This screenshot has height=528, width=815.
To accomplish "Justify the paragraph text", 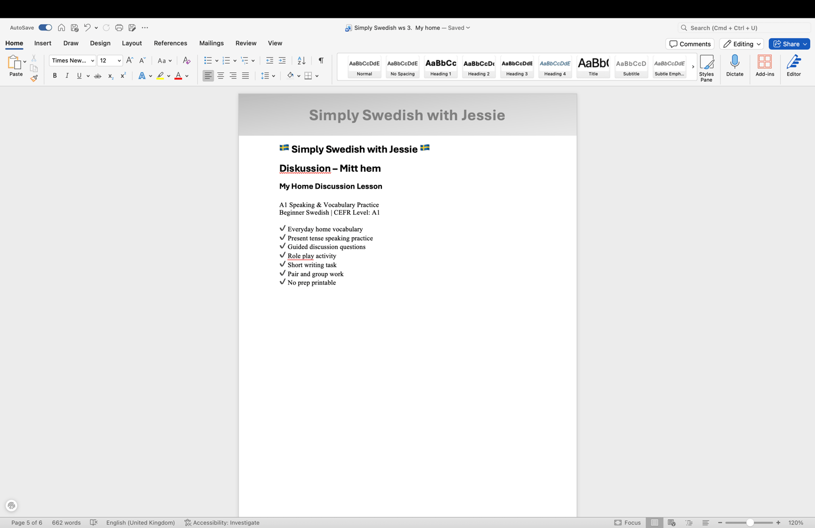I will pyautogui.click(x=246, y=76).
